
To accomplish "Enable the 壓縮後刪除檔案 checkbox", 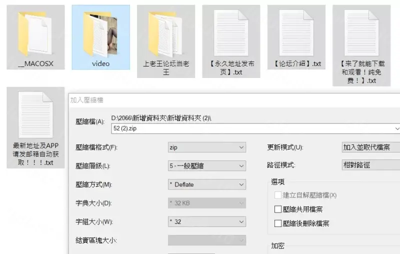I will (278, 223).
